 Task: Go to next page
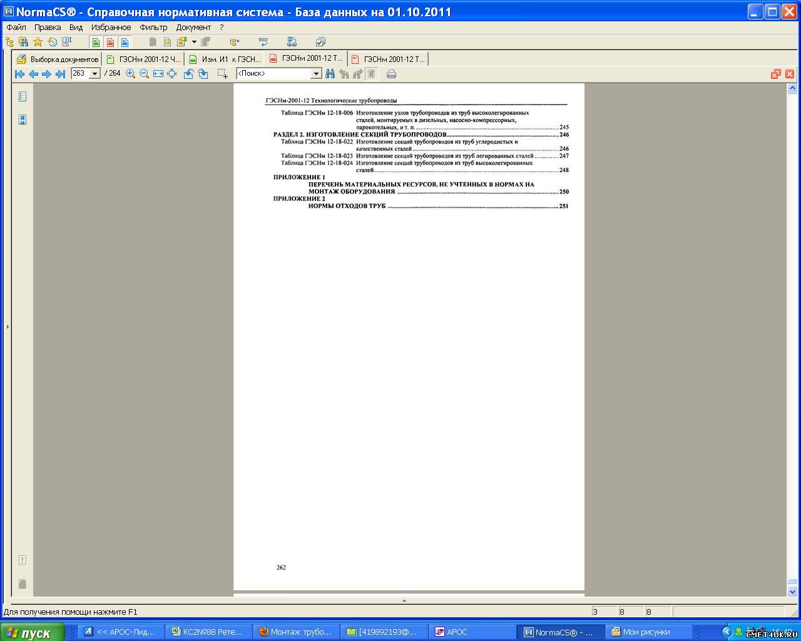click(x=47, y=74)
